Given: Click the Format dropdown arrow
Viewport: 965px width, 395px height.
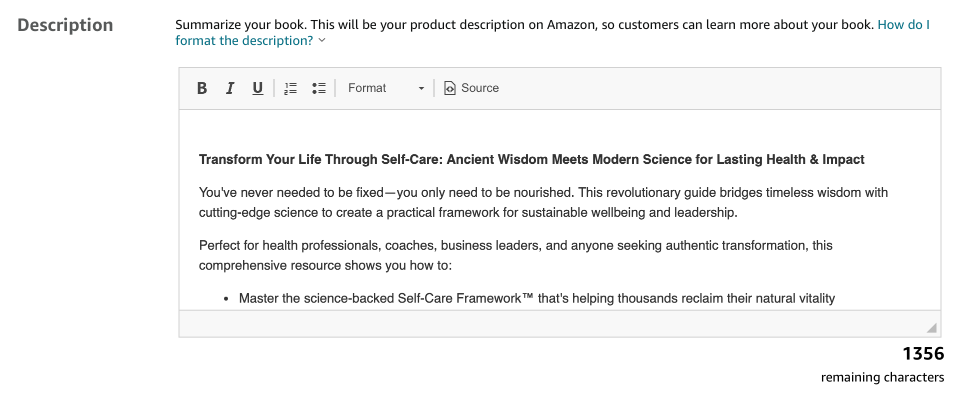Looking at the screenshot, I should point(421,88).
